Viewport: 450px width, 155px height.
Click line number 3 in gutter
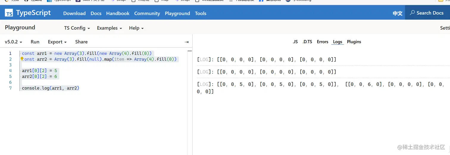pyautogui.click(x=10, y=65)
